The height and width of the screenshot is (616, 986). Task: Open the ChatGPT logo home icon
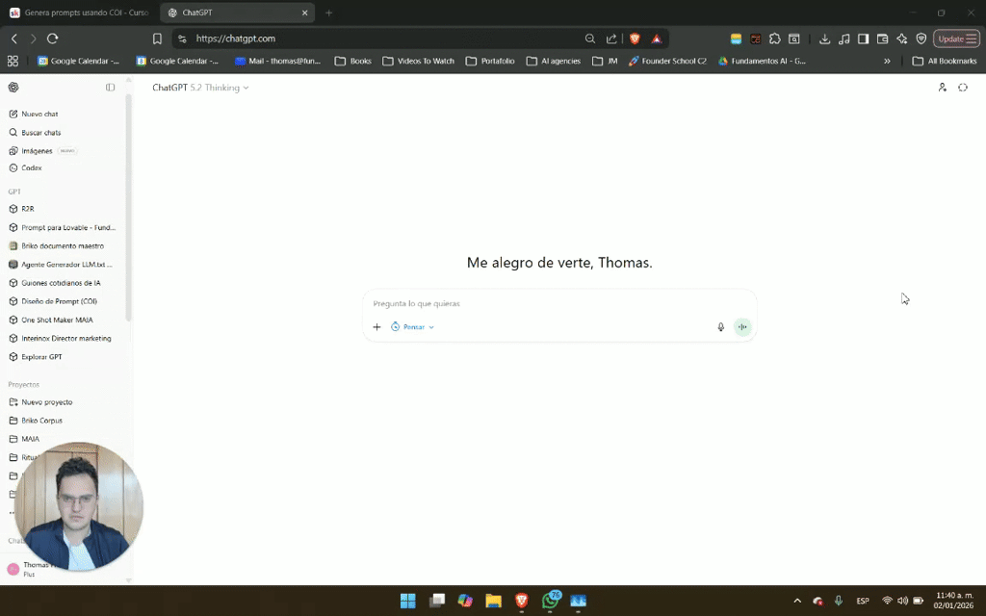coord(13,88)
